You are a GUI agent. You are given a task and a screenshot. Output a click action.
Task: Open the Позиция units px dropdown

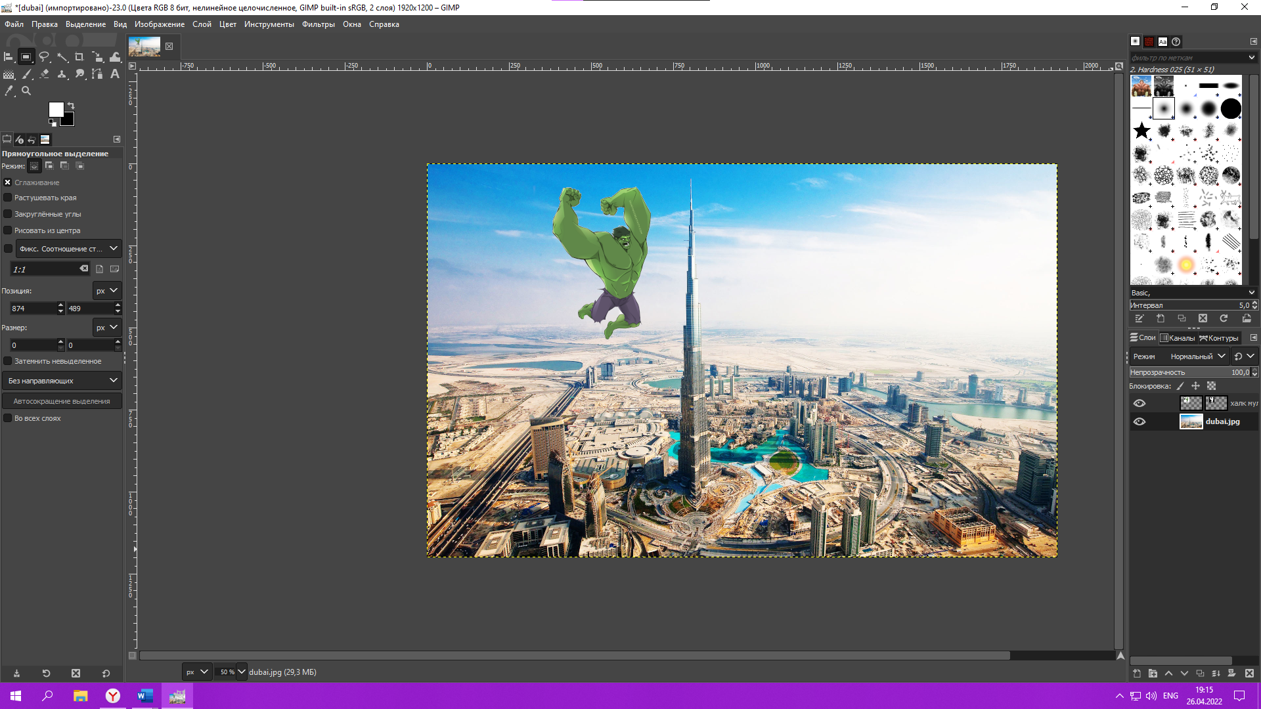click(106, 291)
